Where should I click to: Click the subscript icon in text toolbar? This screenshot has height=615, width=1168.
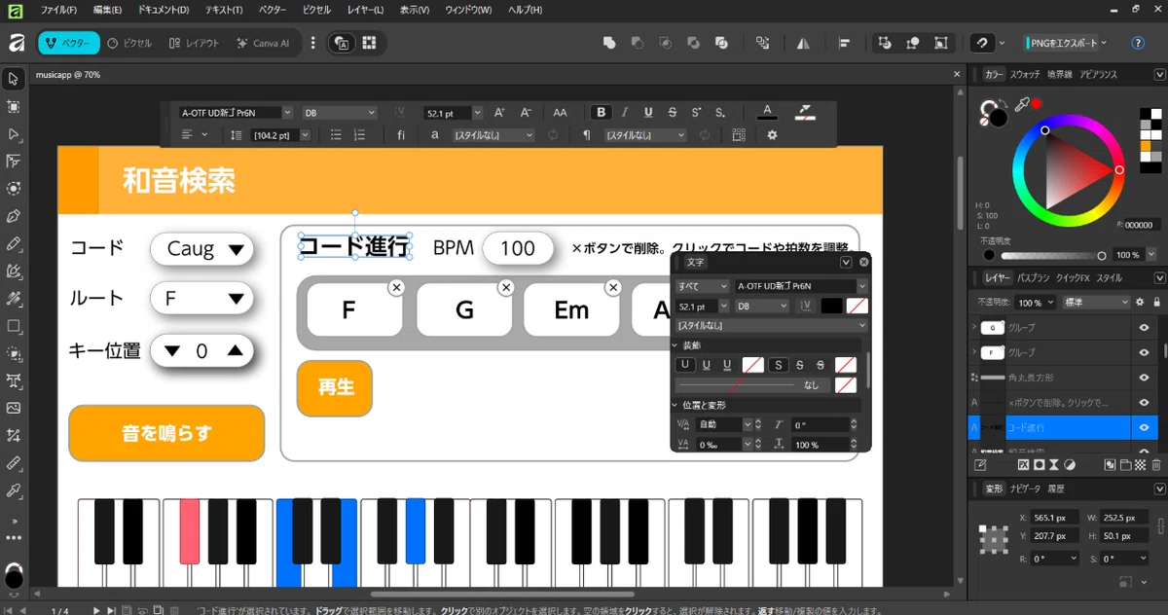coord(719,113)
